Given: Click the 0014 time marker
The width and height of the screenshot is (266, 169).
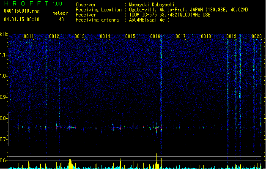Looking at the screenshot, I should [105, 36].
